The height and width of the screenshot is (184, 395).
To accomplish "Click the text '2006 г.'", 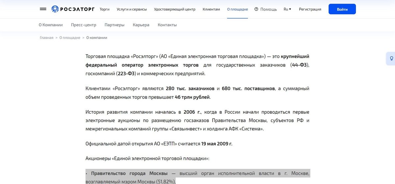I will click(192, 112).
